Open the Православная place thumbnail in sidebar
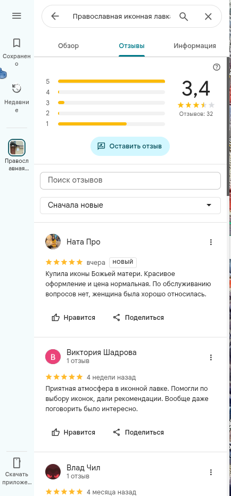Screen dimensions: 231x496 16,148
